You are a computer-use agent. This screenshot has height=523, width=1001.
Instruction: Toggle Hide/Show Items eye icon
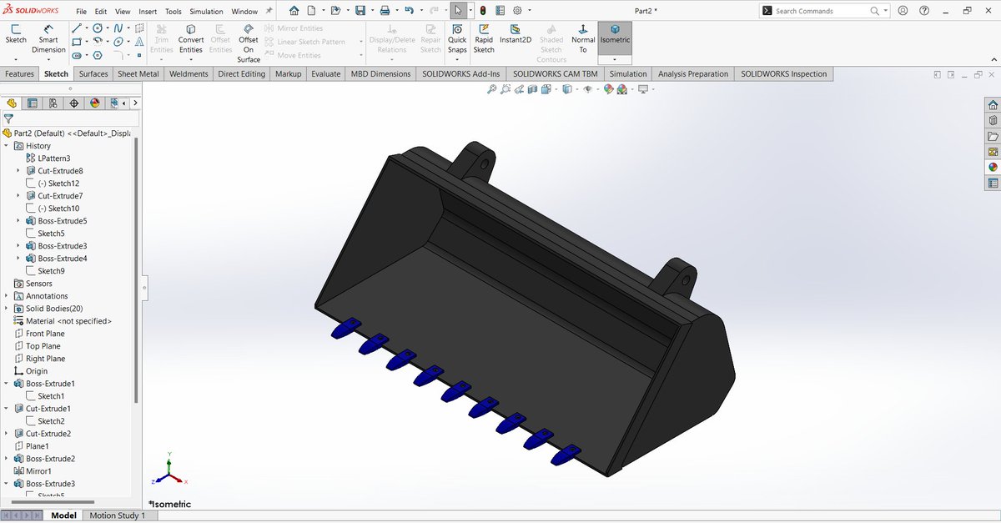click(589, 88)
